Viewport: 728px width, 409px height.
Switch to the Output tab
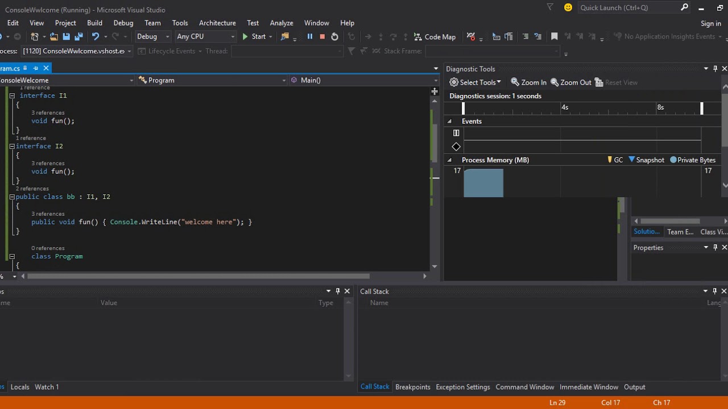point(635,387)
